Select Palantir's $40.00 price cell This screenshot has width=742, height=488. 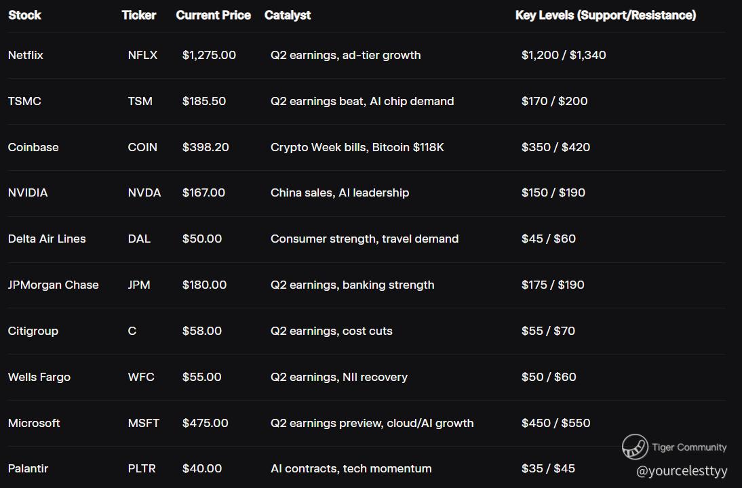coord(202,468)
